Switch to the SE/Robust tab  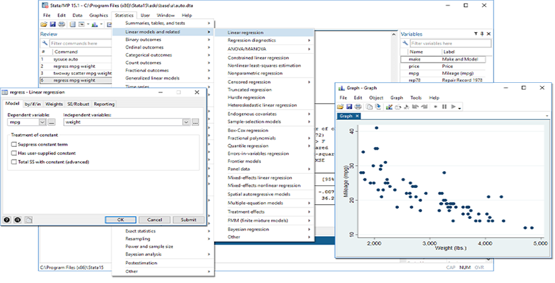coord(78,104)
